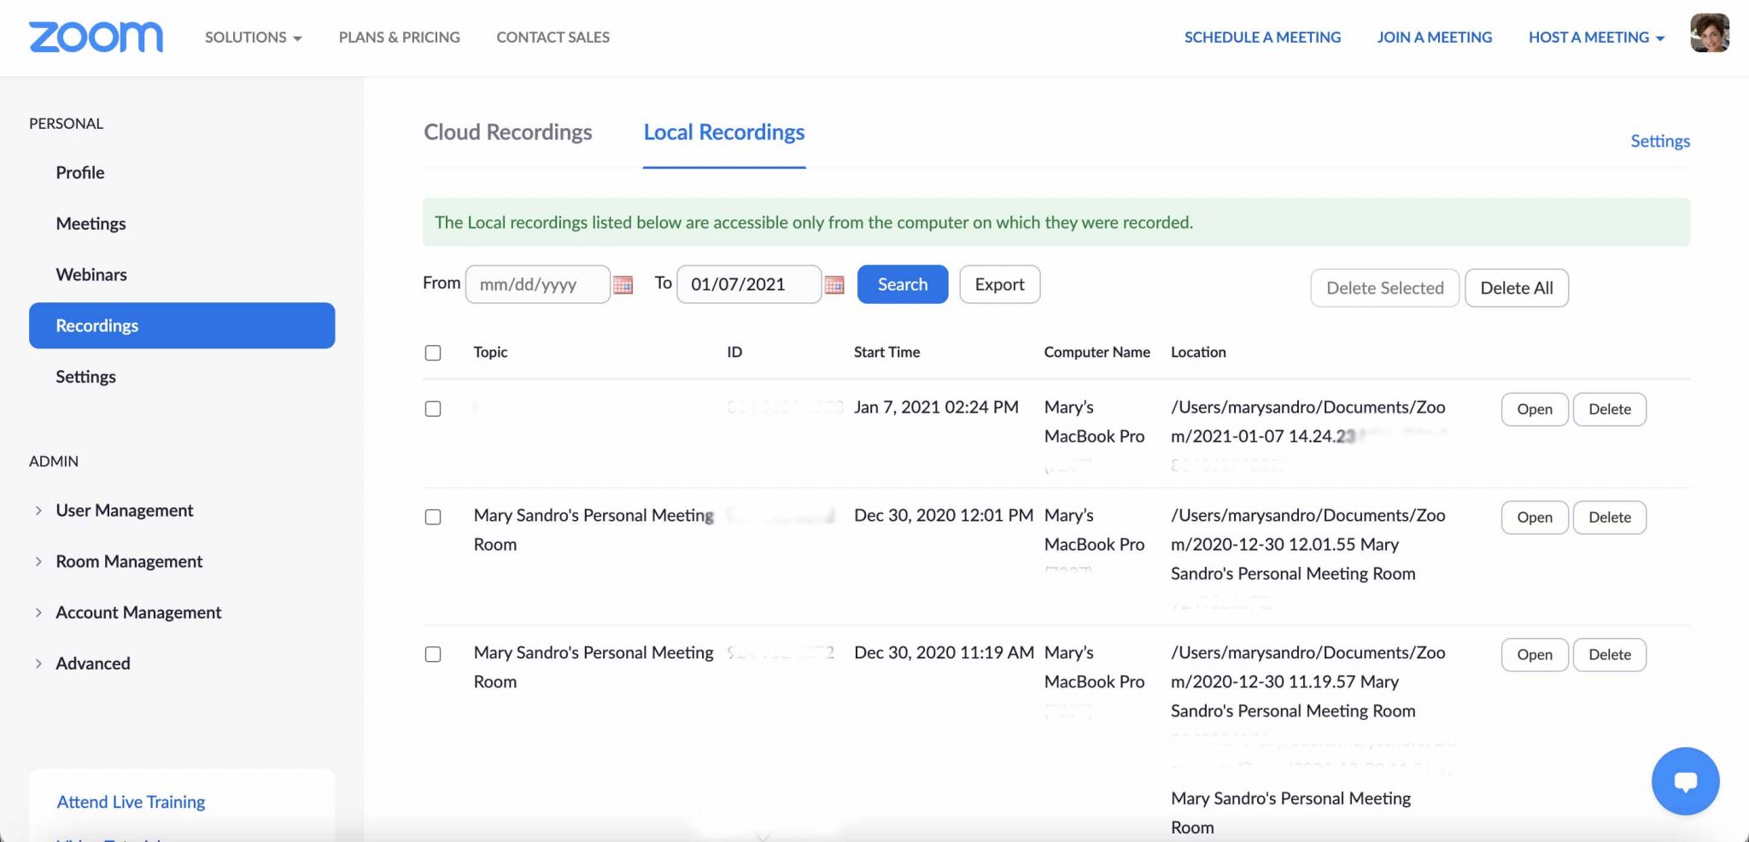
Task: Delete the Jan 7, 2021 recording
Action: pos(1610,409)
